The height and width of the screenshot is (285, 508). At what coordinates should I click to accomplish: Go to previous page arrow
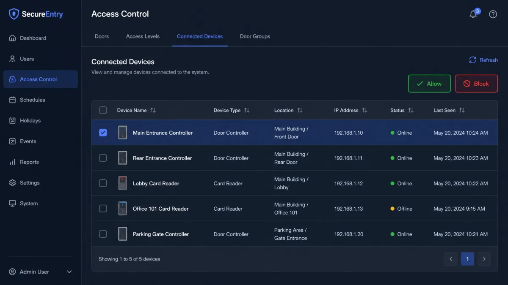(451, 259)
